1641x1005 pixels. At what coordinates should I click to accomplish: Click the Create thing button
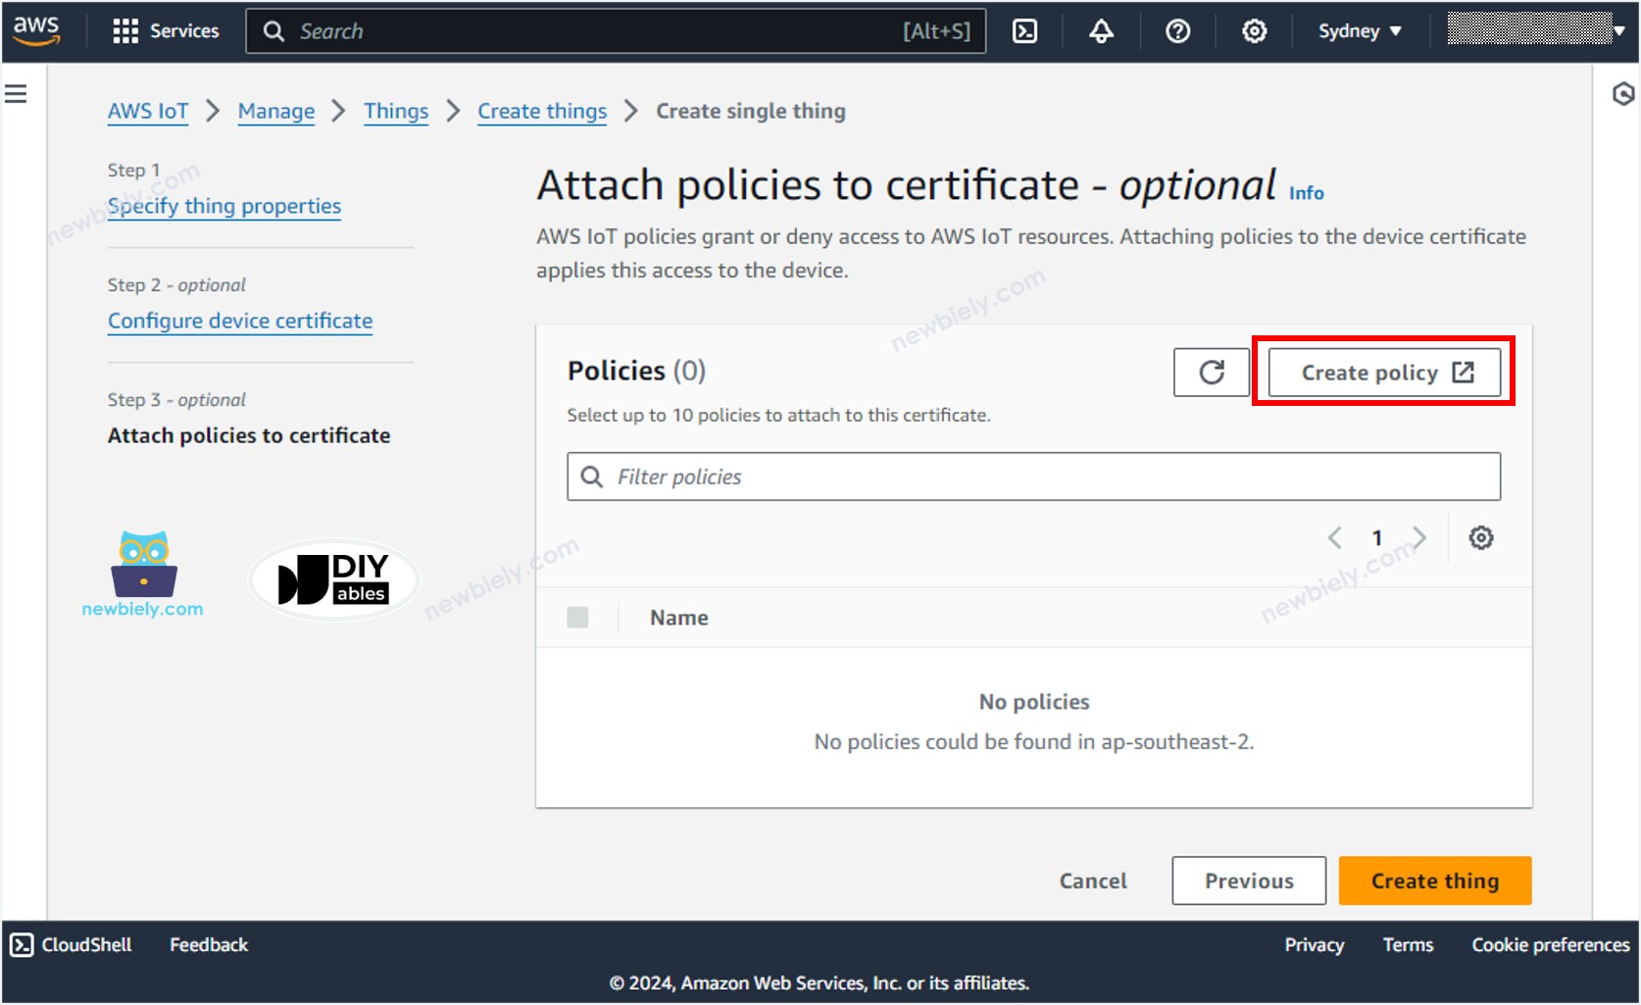click(x=1434, y=879)
